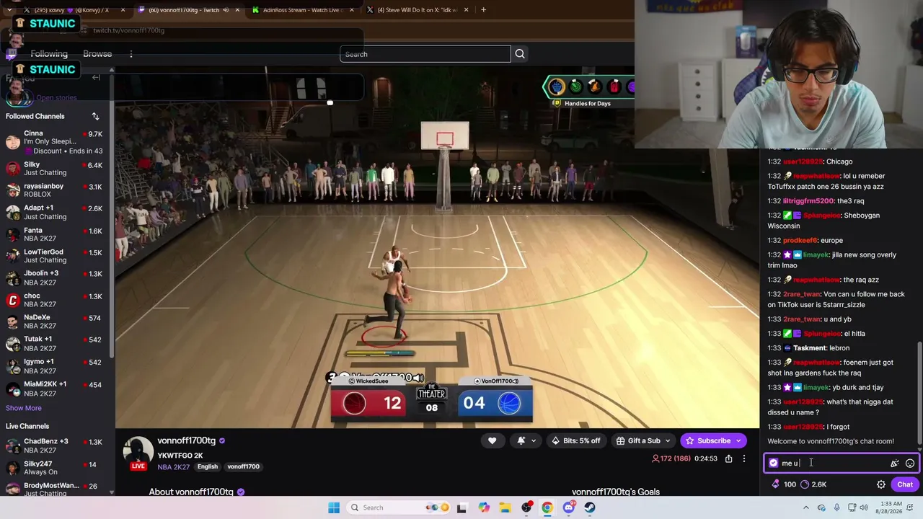Open ChadBenz +3 live channel
Viewport: 923px width, 519px height.
click(x=56, y=445)
